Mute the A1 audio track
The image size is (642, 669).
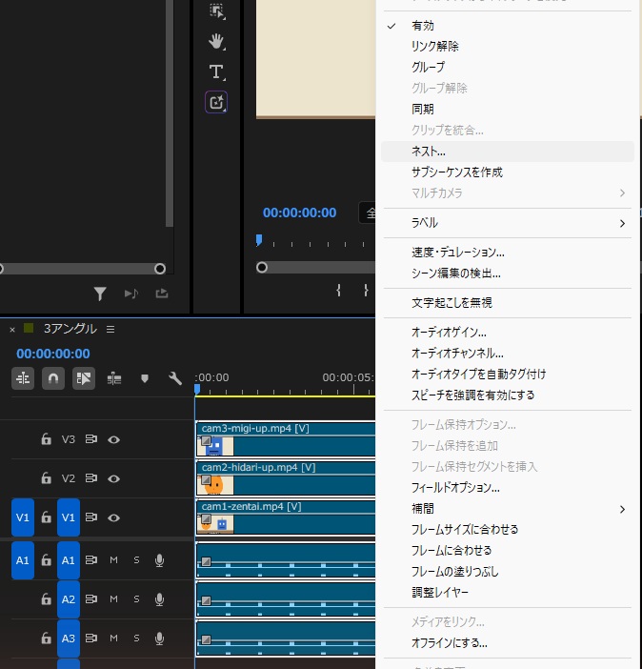pos(113,559)
